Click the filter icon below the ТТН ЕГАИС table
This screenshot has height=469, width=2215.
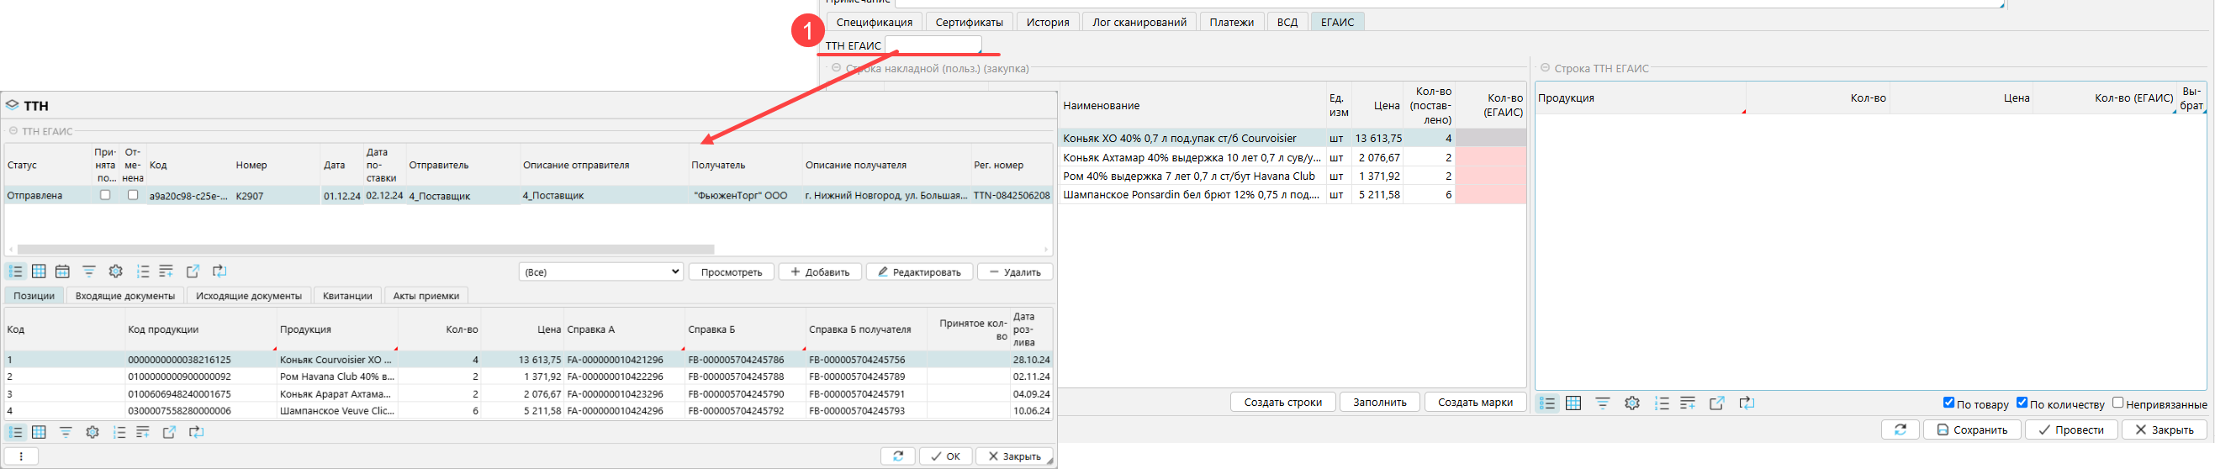(x=88, y=271)
